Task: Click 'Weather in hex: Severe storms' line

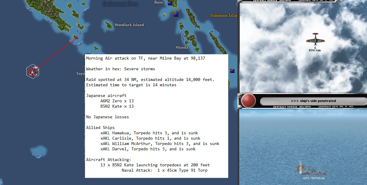Action: 121,69
